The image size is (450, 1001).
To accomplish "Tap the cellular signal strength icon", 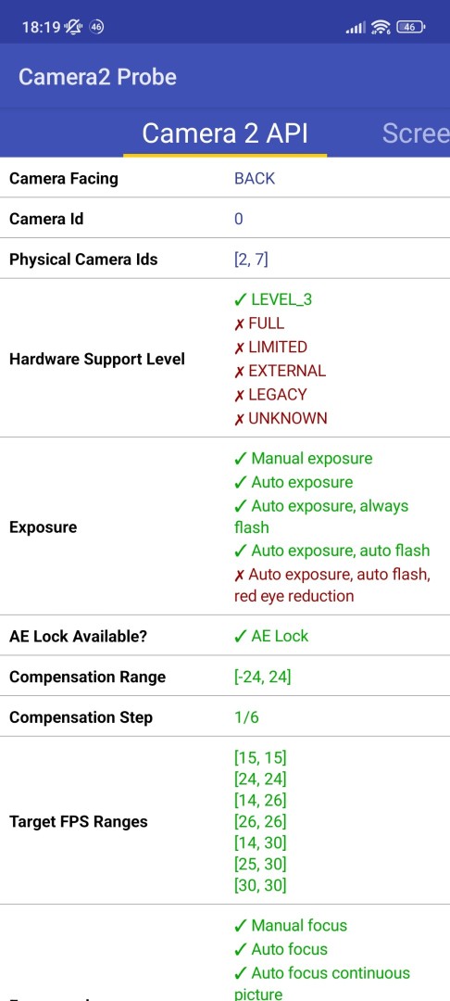I will 356,28.
